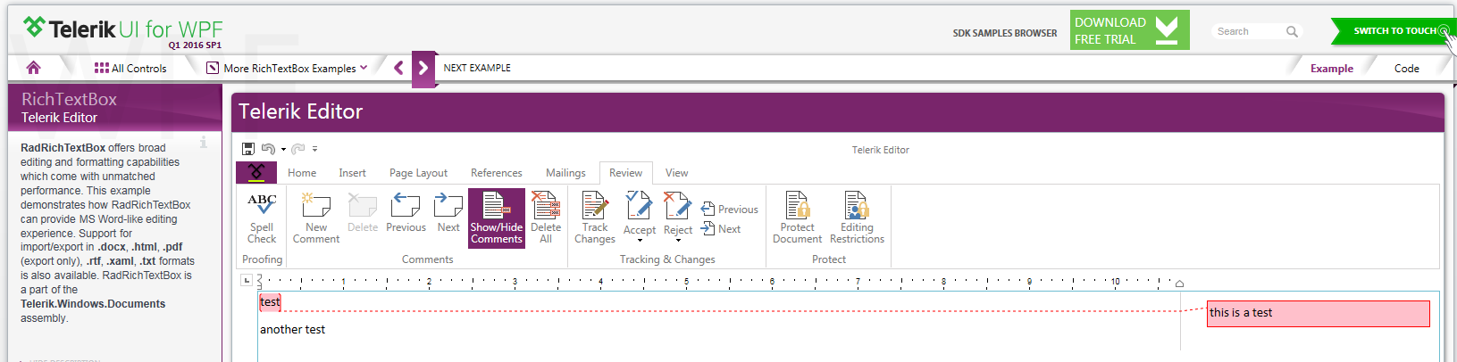Open the View ribbon tab

coord(676,173)
